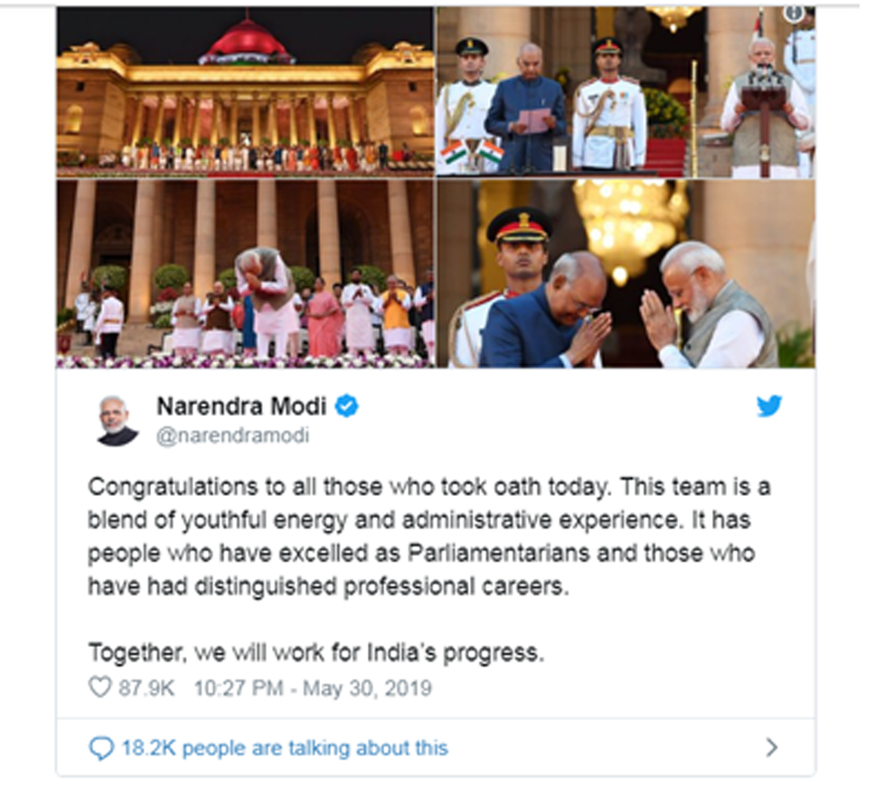Click the line 'Together, we will work for India's progress.'
Image resolution: width=884 pixels, height=806 pixels.
tap(316, 652)
